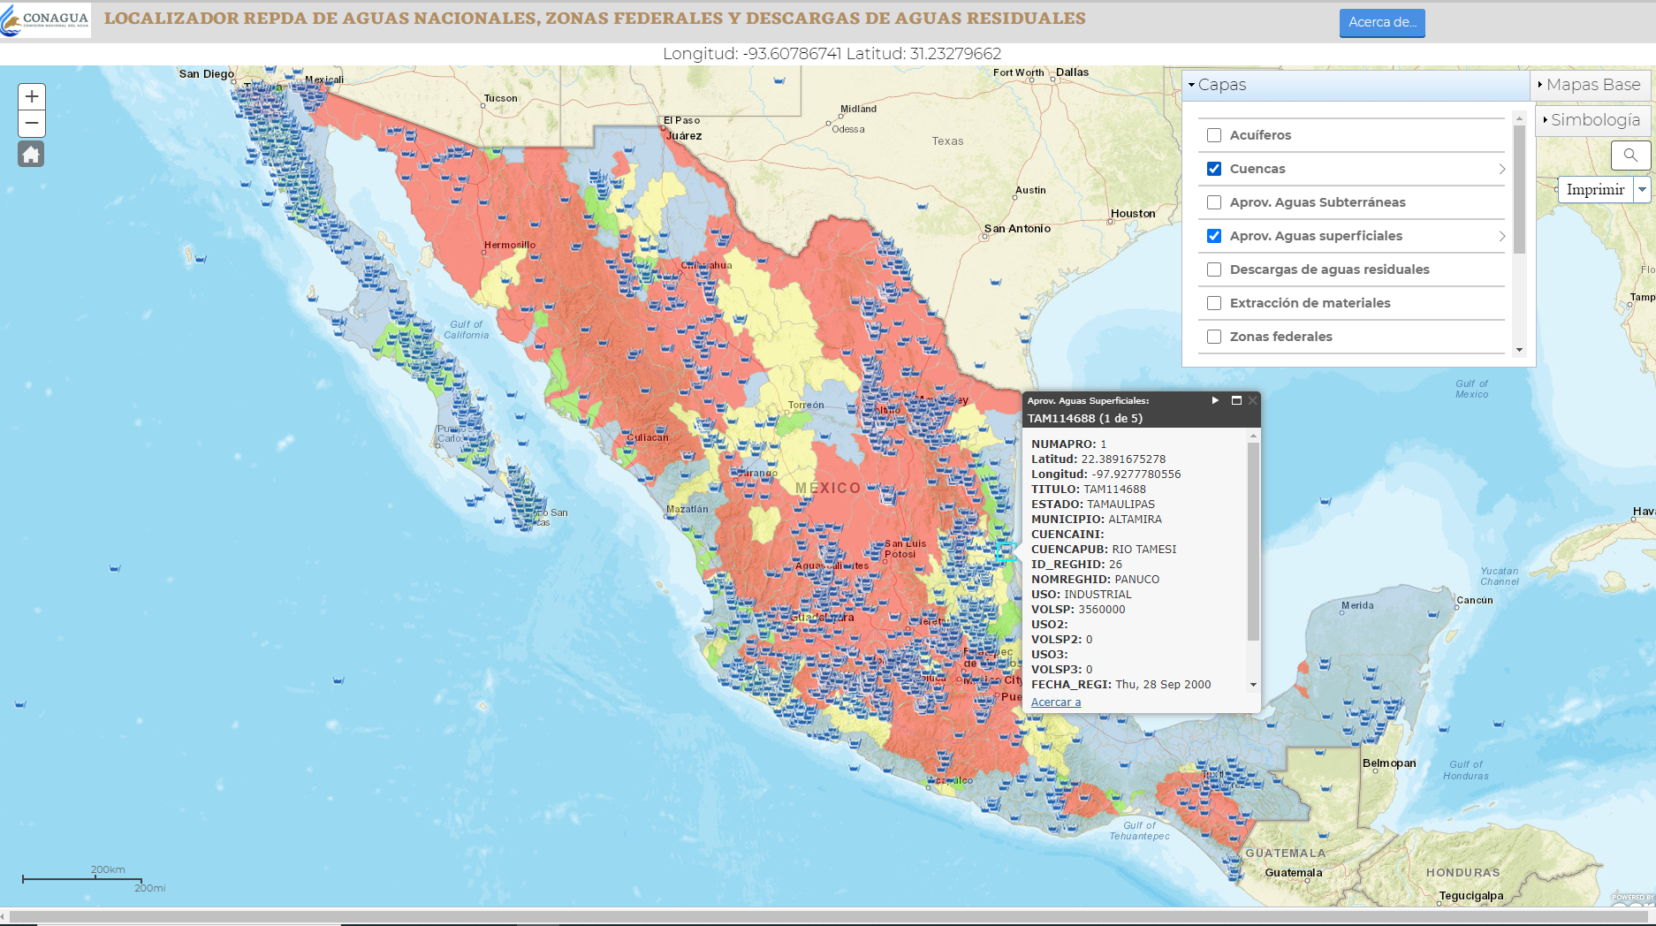This screenshot has height=926, width=1656.
Task: Open the Imprimir dropdown arrow
Action: click(x=1642, y=189)
